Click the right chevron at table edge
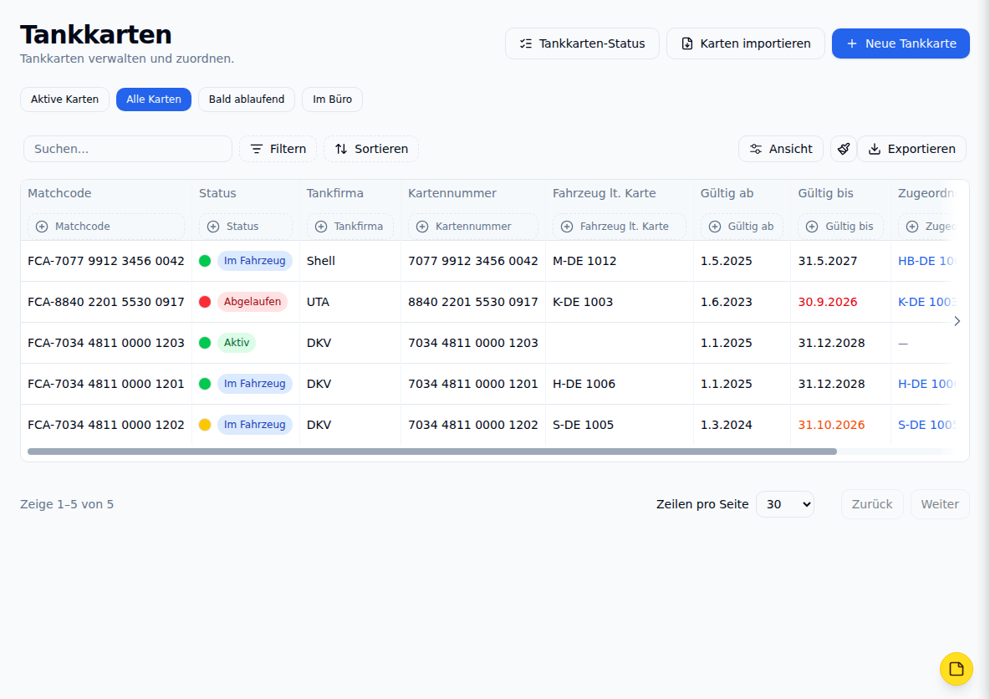Screen dimensions: 990x699 (957, 321)
